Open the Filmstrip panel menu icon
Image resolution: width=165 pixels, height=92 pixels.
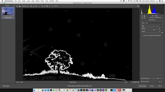(14, 6)
